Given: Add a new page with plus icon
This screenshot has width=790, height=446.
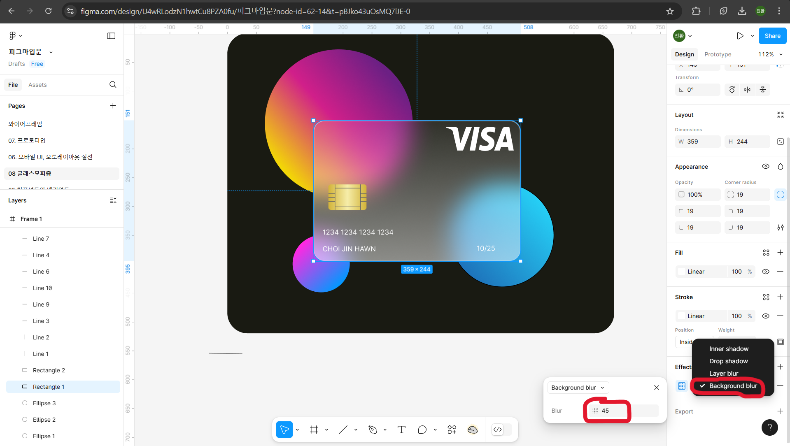Looking at the screenshot, I should [x=113, y=106].
